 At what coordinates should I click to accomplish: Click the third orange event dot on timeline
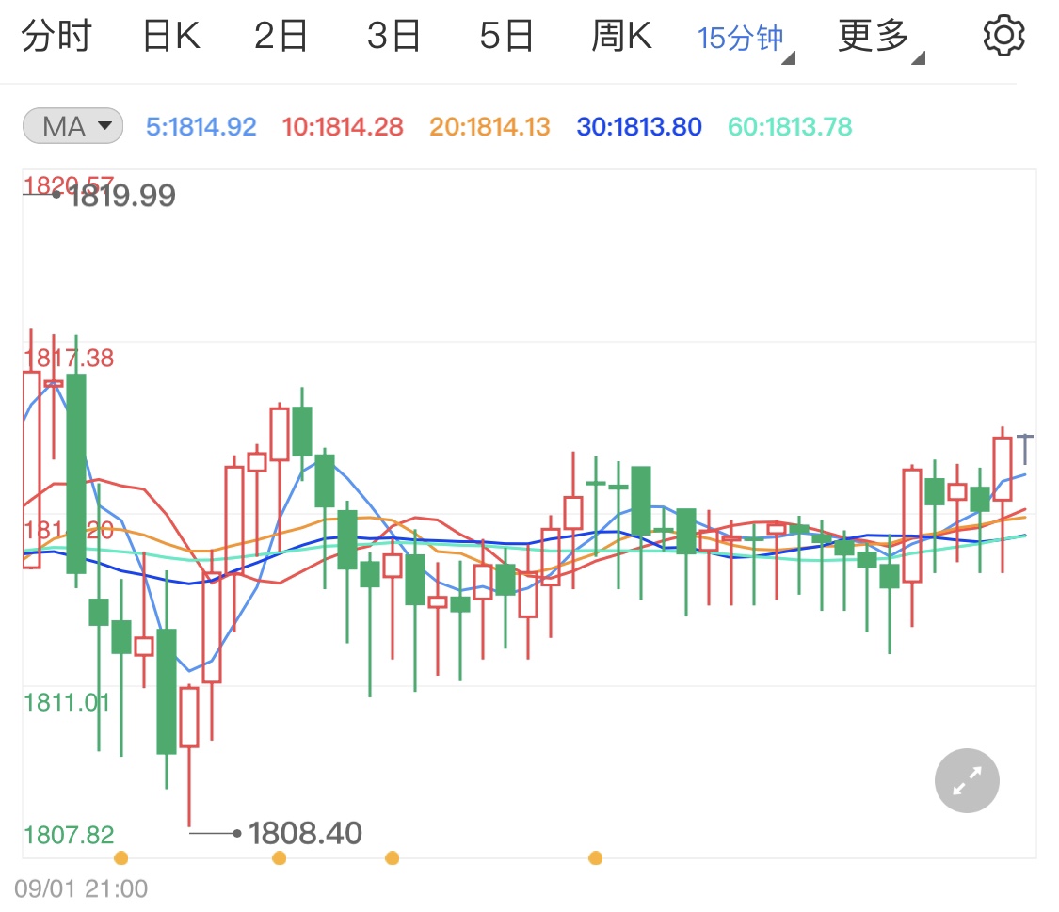click(392, 858)
